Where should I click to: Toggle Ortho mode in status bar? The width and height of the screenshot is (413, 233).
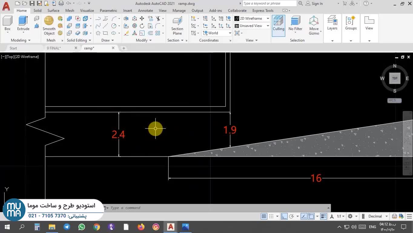coord(284,216)
